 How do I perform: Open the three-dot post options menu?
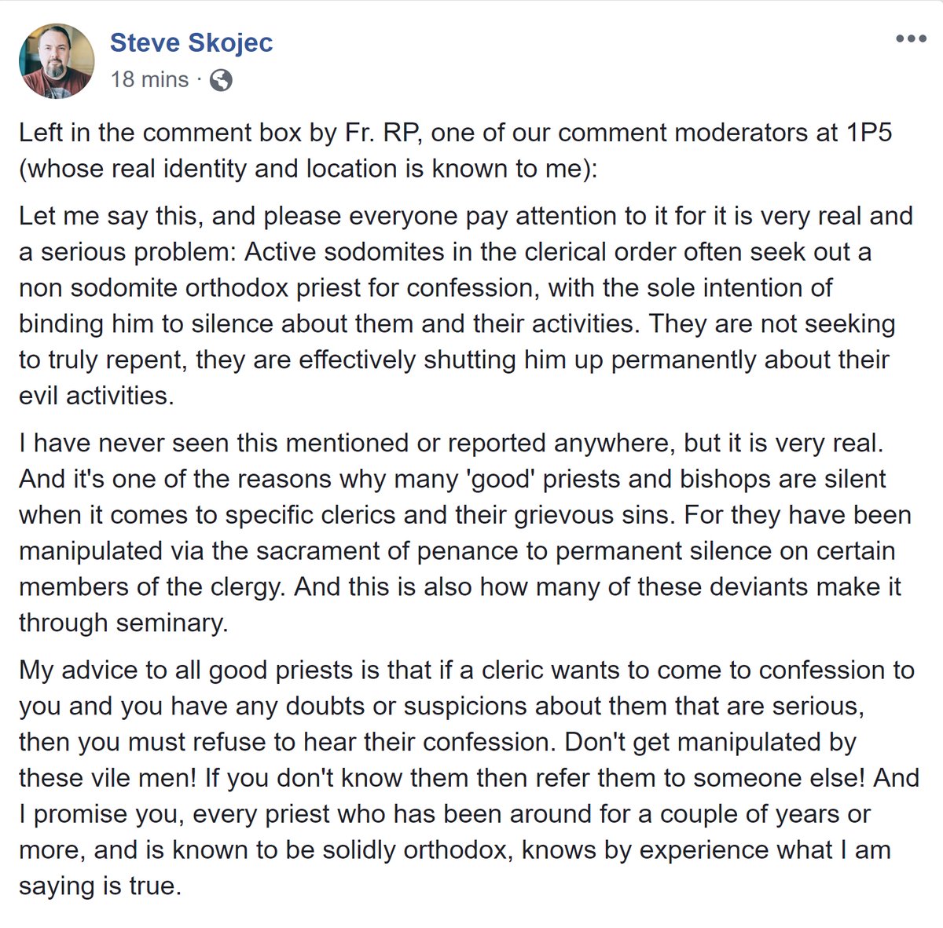coord(911,38)
